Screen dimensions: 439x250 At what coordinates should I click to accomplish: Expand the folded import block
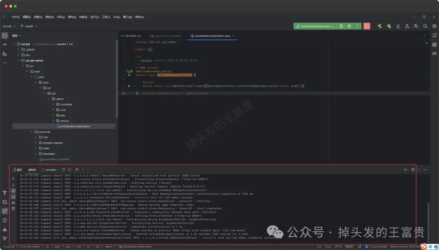[134, 50]
